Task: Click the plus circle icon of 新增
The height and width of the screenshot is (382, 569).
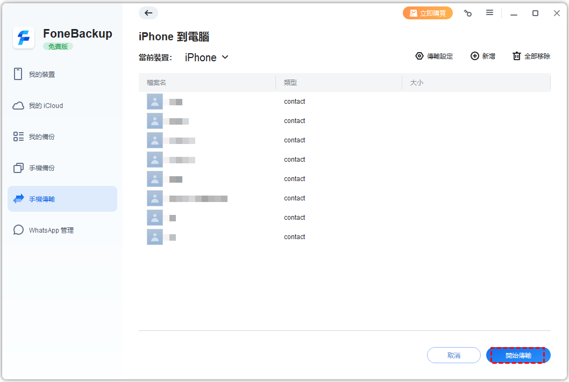Action: [475, 56]
